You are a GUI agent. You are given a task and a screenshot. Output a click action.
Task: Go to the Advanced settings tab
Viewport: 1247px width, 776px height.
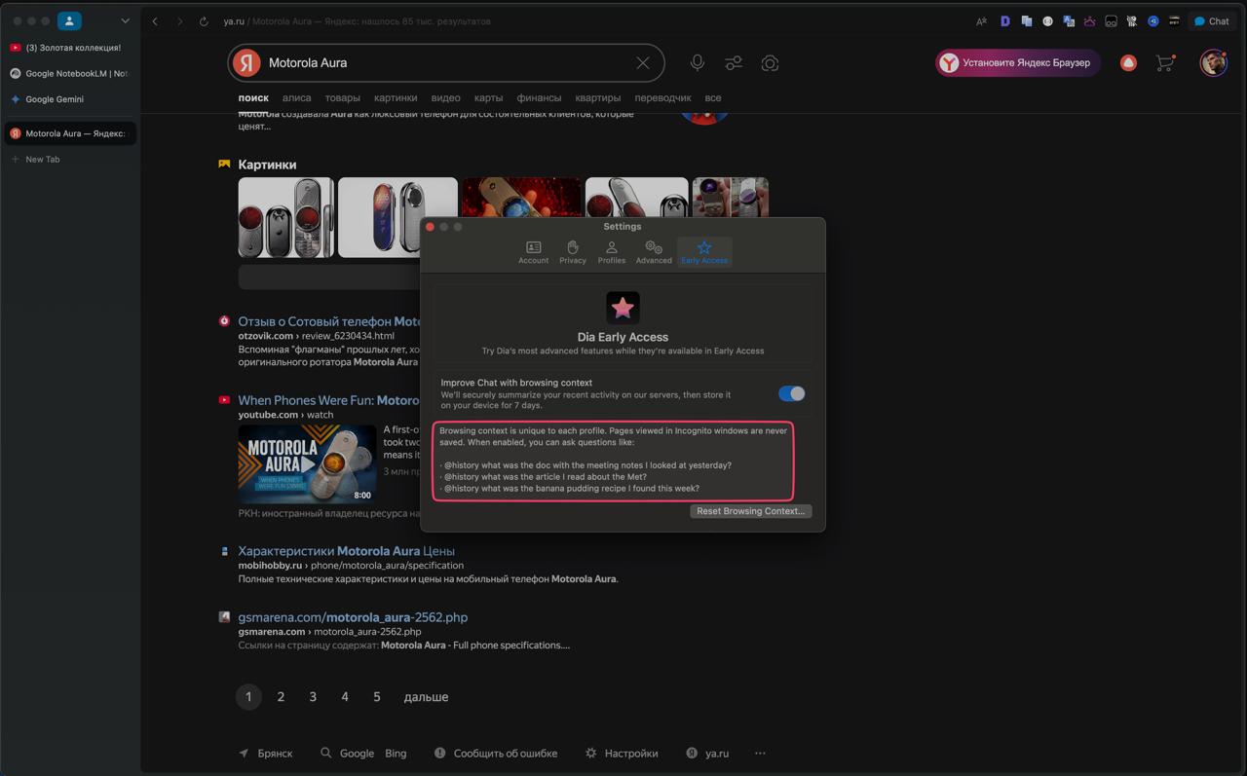click(x=654, y=252)
